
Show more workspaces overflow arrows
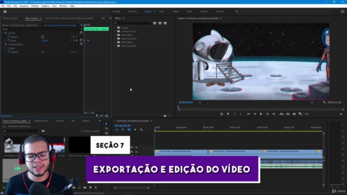236,11
